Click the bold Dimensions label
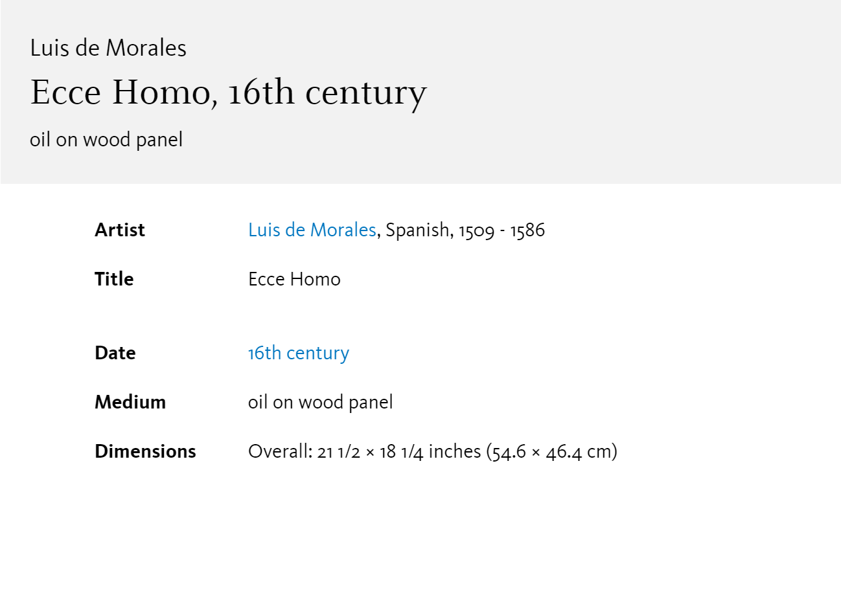The width and height of the screenshot is (841, 604). 145,451
